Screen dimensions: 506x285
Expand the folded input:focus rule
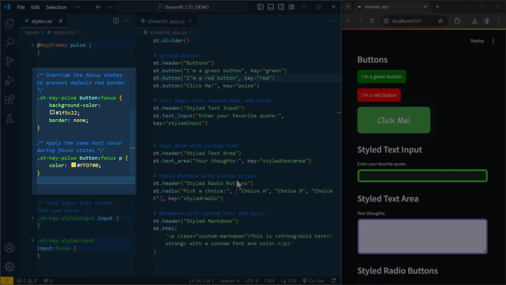[32, 241]
